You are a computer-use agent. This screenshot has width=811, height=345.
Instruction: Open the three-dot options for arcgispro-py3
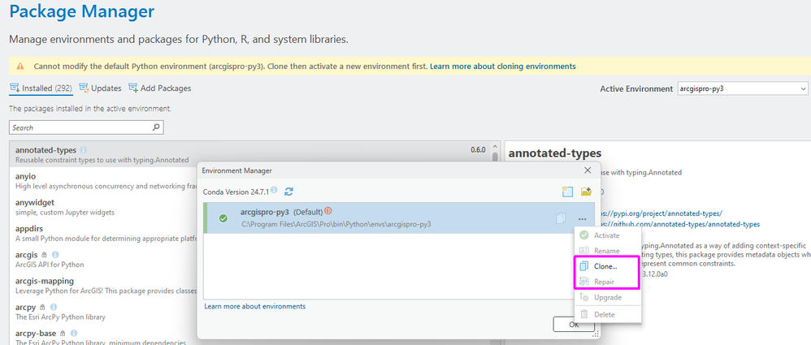[583, 218]
